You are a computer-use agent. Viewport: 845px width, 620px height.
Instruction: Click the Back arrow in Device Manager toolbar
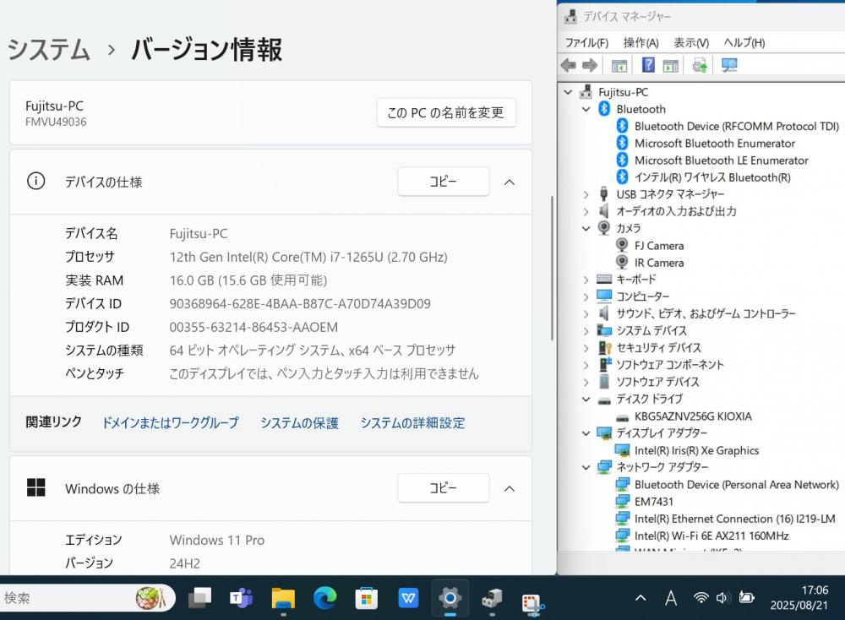568,66
